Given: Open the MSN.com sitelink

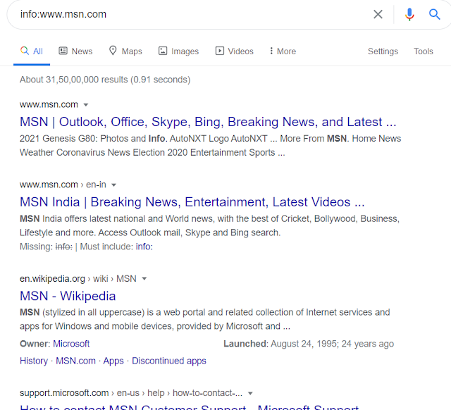Looking at the screenshot, I should (75, 361).
